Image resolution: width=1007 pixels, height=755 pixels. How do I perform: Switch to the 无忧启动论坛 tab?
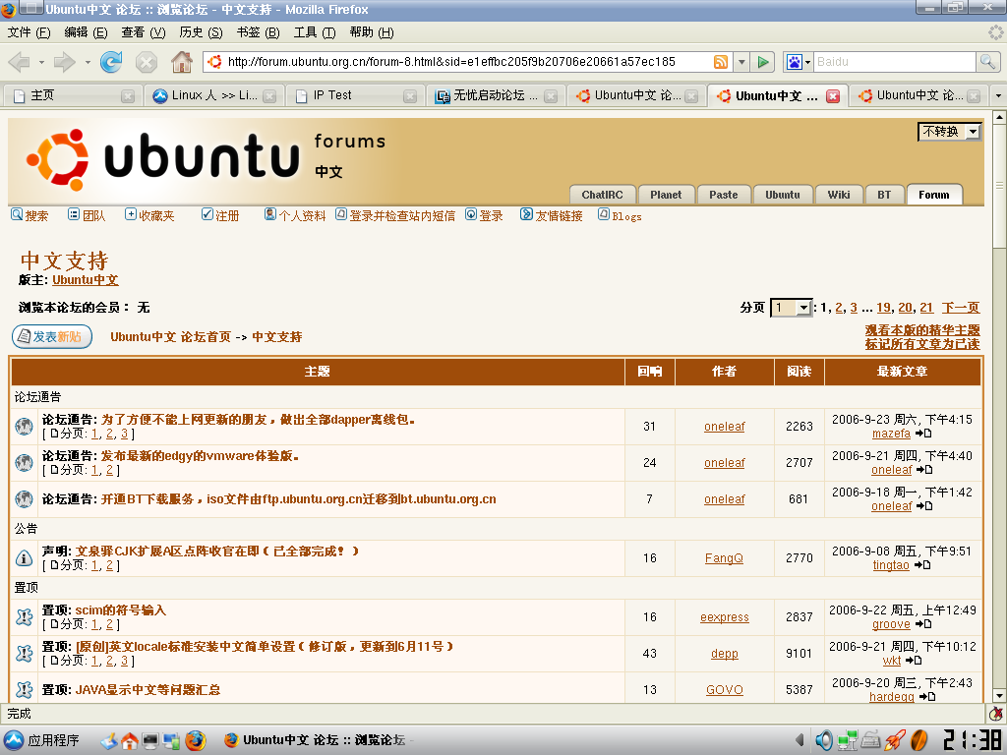[497, 95]
